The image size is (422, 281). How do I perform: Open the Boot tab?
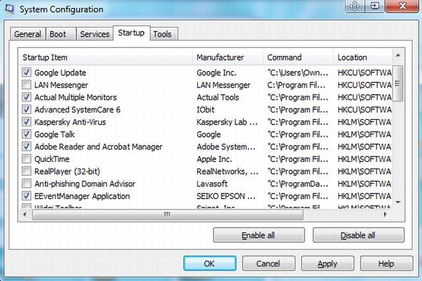61,34
